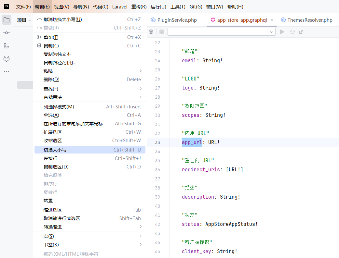This screenshot has width=339, height=258.
Task: Expand the 项目 panel view dropdown
Action: pyautogui.click(x=30, y=20)
